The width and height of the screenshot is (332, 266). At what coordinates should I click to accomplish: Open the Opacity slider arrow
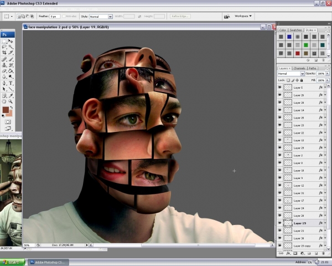(328, 73)
